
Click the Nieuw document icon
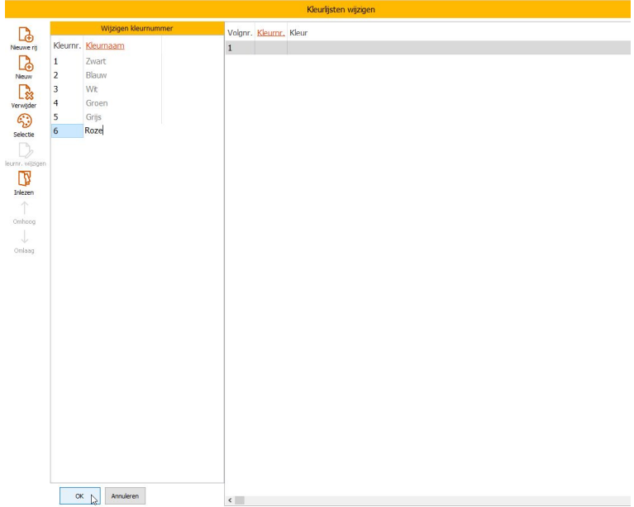click(24, 65)
